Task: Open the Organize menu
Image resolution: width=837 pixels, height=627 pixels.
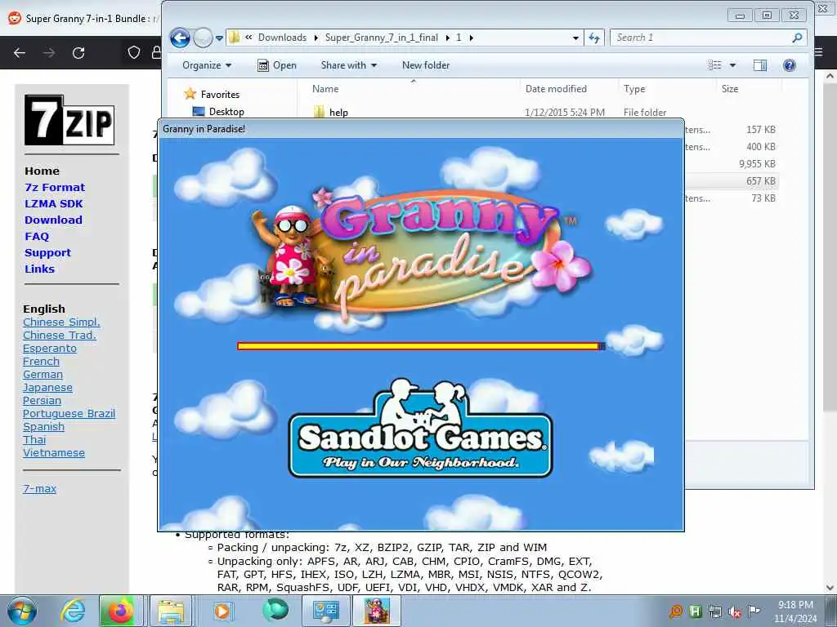Action: click(x=207, y=65)
